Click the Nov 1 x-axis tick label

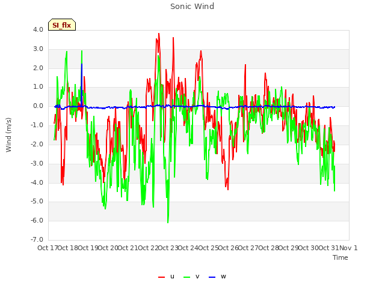point(348,248)
